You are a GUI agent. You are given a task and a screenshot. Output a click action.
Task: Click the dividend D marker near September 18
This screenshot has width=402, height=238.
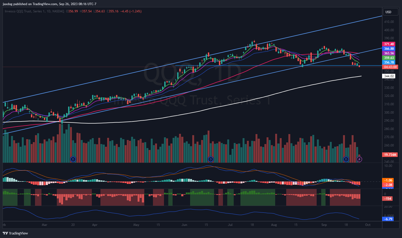346,159
